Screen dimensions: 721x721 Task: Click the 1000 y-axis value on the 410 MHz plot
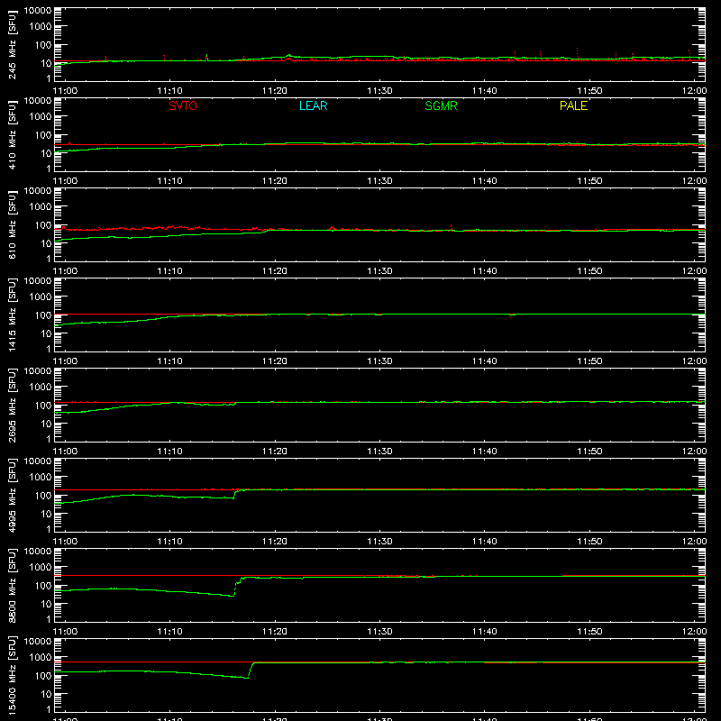point(41,117)
